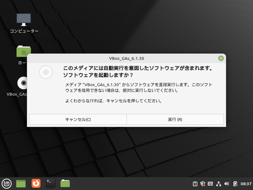The image size is (253, 190).
Task: Open the Files folder launcher in panel
Action: tap(65, 183)
